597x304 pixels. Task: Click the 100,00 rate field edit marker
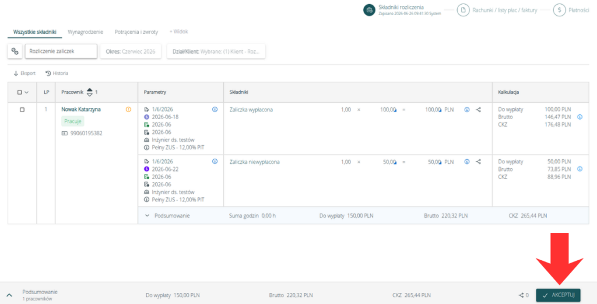click(x=395, y=110)
